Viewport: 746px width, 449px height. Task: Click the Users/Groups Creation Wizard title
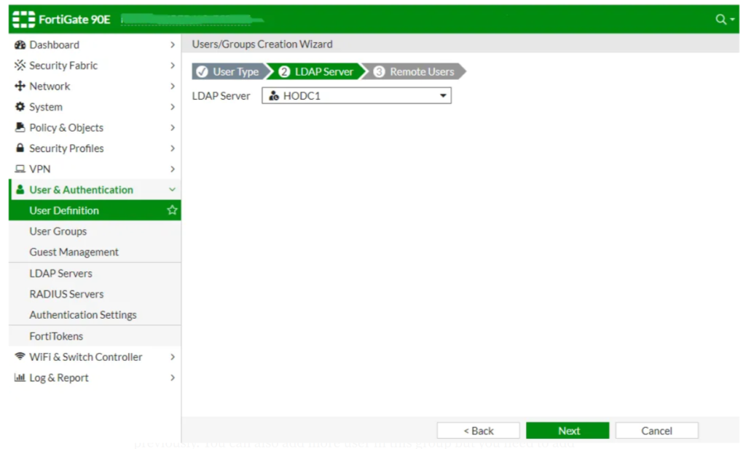coord(262,44)
